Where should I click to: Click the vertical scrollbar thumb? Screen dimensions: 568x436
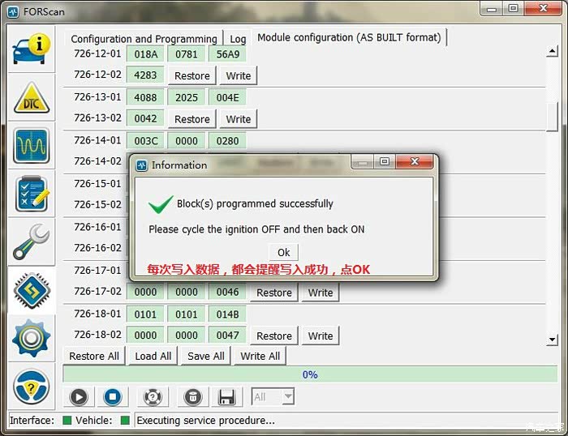coord(552,117)
